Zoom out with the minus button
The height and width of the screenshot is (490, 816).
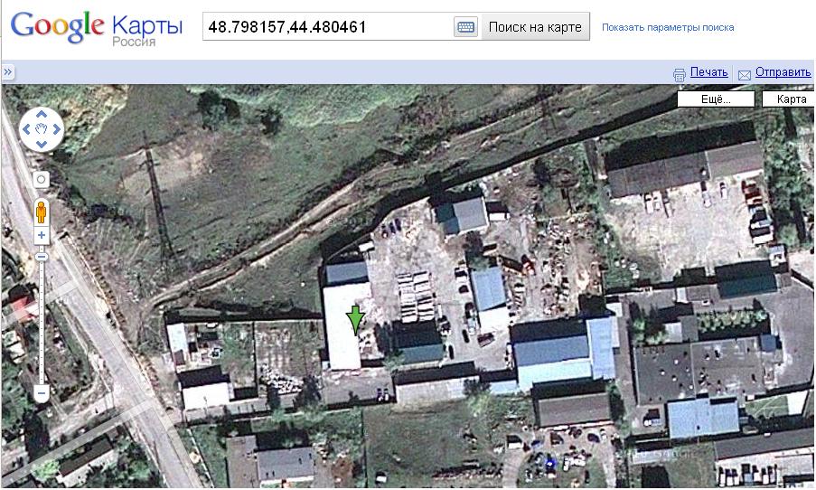point(42,392)
